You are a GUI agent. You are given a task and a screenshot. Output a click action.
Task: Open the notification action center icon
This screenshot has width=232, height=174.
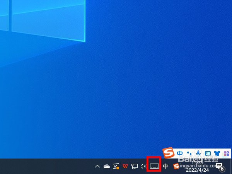220,167
